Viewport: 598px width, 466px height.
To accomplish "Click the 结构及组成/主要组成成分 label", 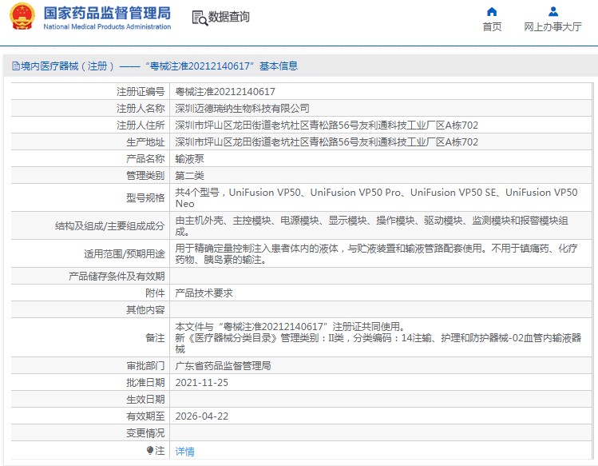I will tap(110, 226).
